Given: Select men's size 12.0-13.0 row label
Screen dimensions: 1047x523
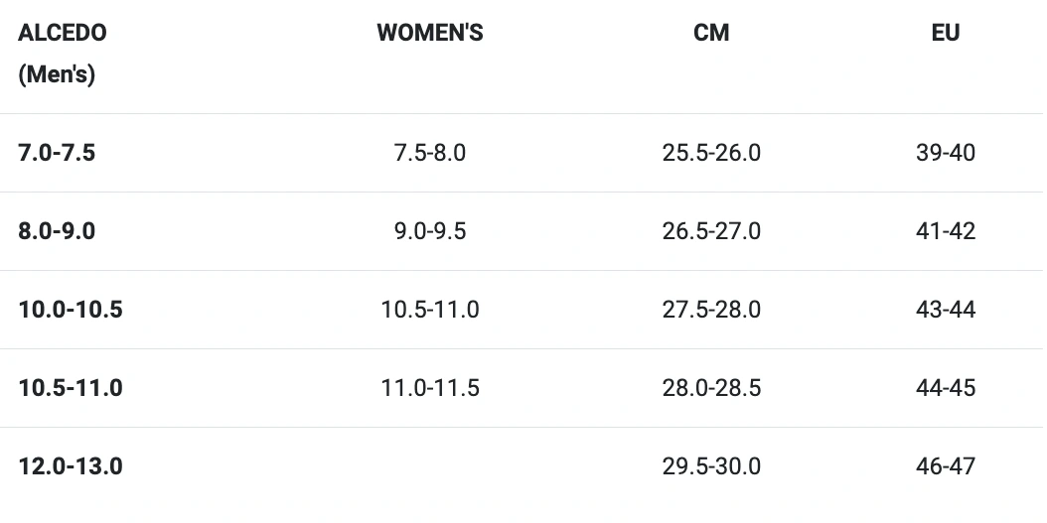Looking at the screenshot, I should point(71,466).
